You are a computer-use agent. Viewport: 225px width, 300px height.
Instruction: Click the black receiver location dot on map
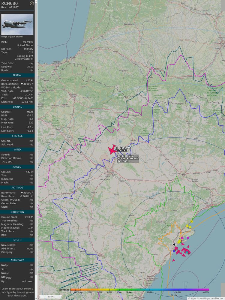(174, 244)
